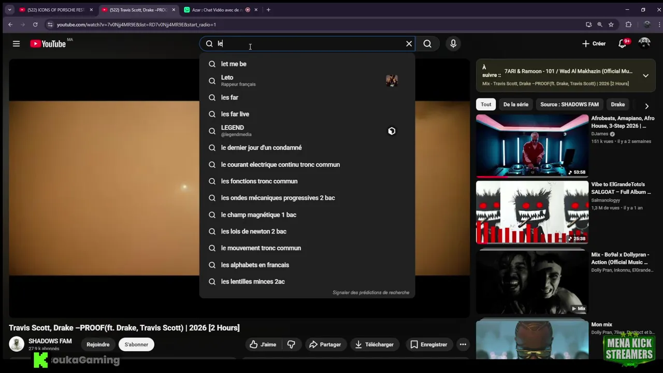Open the account avatar menu
Image resolution: width=663 pixels, height=373 pixels.
coord(644,44)
